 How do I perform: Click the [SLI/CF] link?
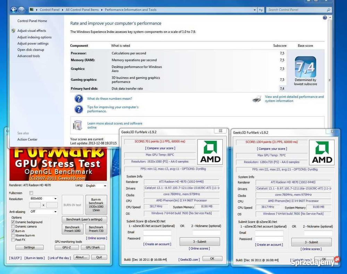[x=15, y=258]
